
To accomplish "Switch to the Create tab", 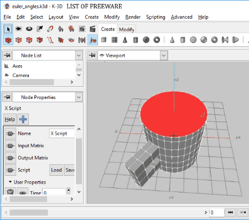I will 108,29.
